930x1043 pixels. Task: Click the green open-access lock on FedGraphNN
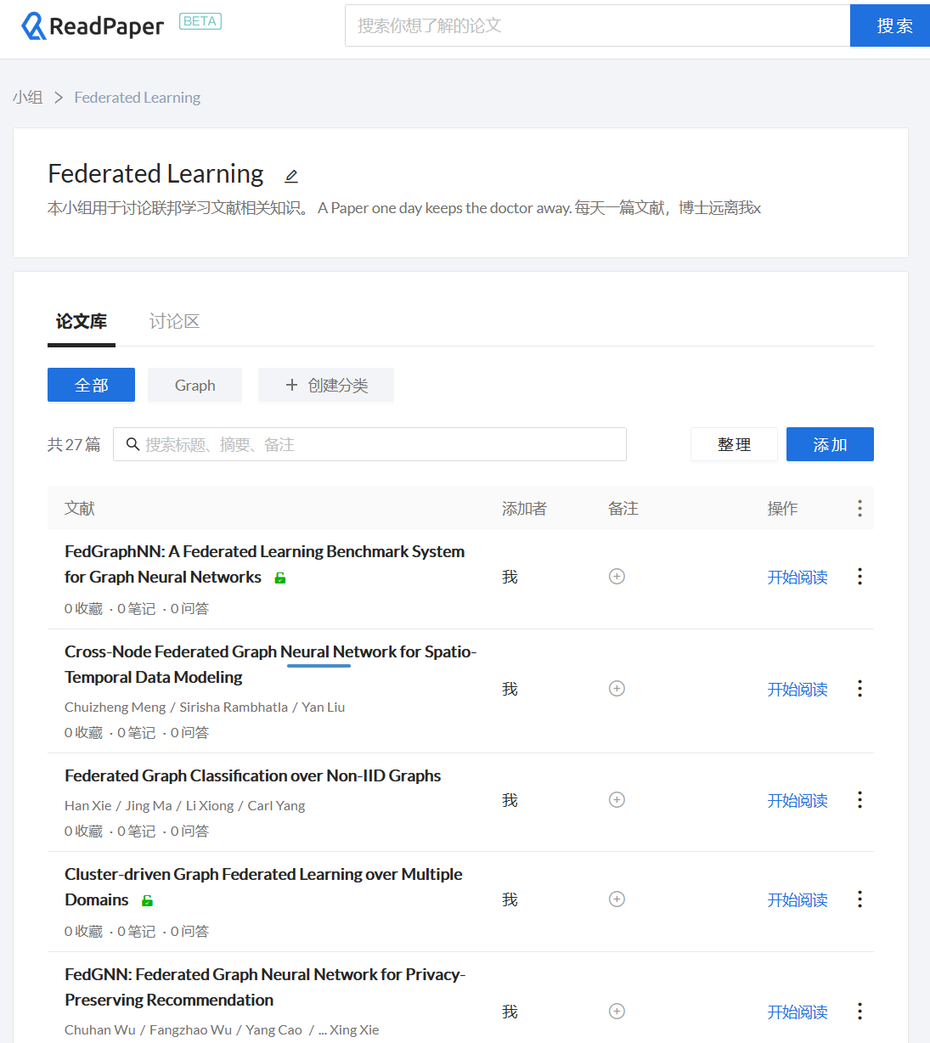pos(280,578)
